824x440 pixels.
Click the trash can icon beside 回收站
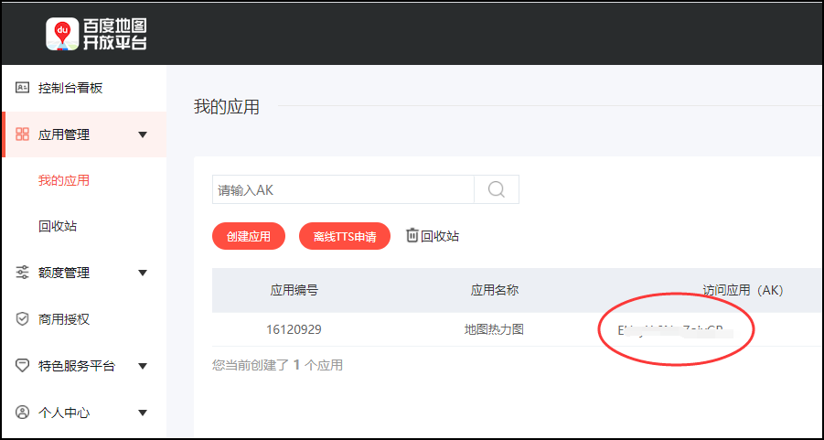[412, 236]
